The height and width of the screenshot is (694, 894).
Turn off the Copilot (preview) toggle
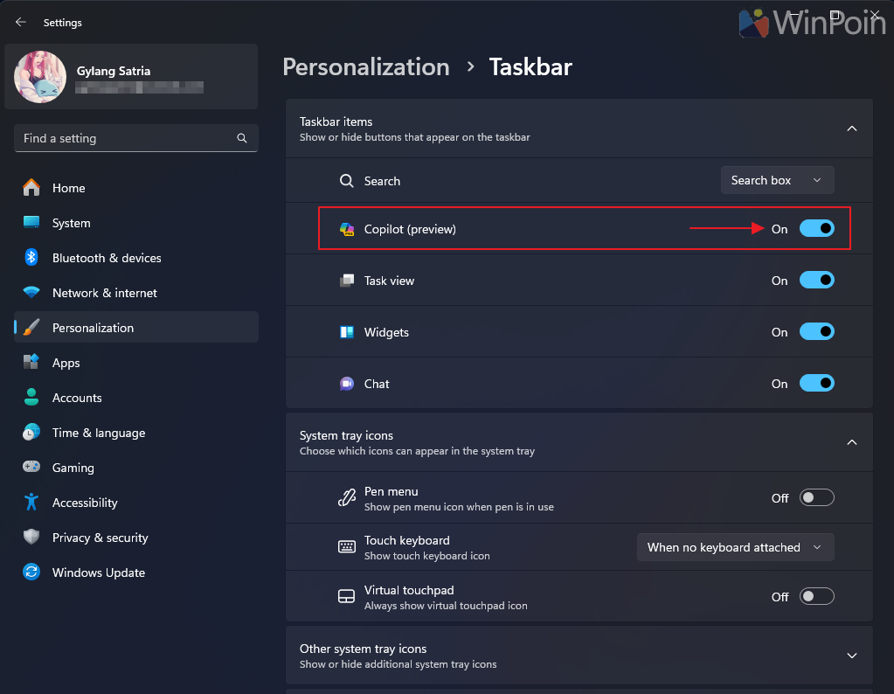(816, 229)
